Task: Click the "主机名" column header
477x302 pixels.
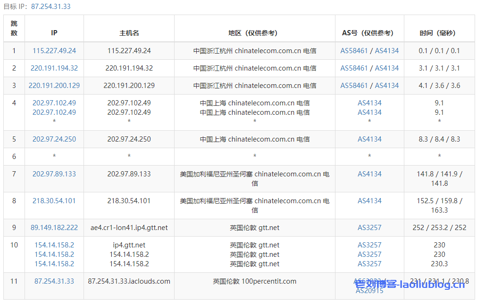Action: [x=129, y=33]
